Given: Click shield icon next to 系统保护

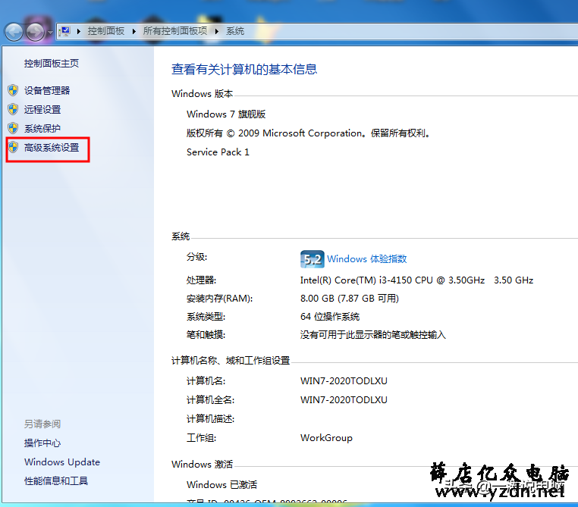Looking at the screenshot, I should (13, 128).
